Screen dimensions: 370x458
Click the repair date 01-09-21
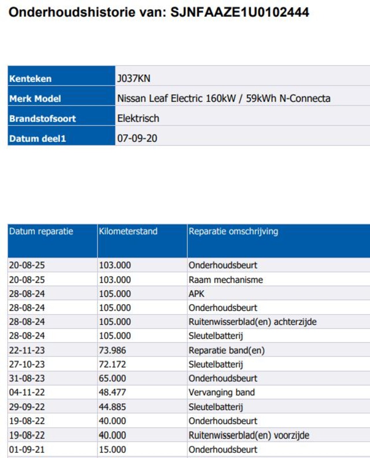[x=27, y=450]
